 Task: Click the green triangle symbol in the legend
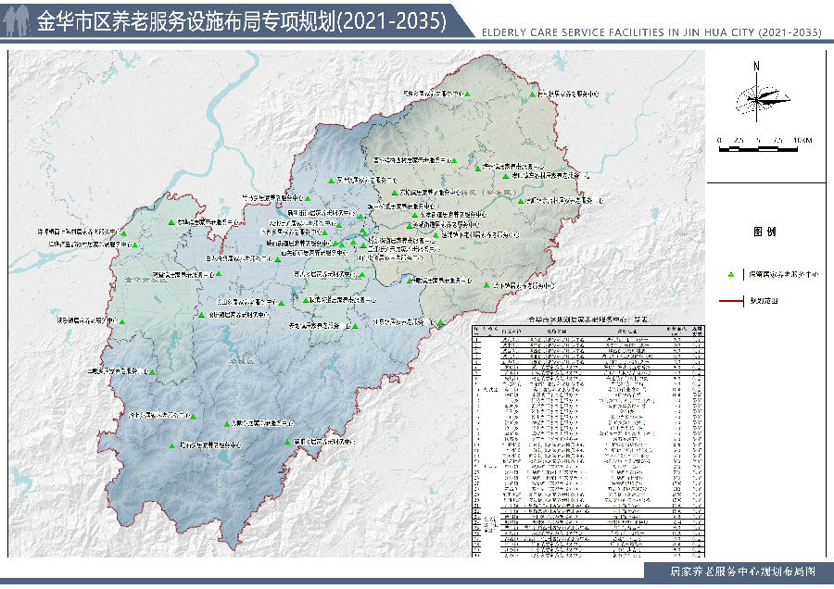point(731,275)
